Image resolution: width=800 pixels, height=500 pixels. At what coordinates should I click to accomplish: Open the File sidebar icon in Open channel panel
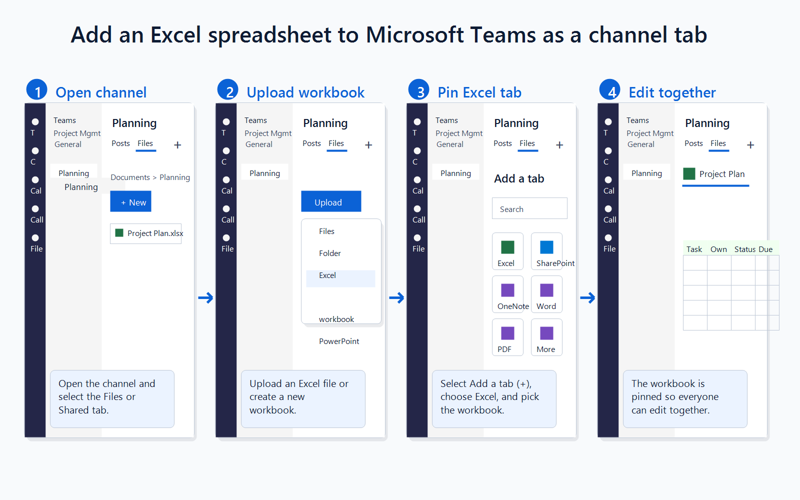click(x=35, y=238)
